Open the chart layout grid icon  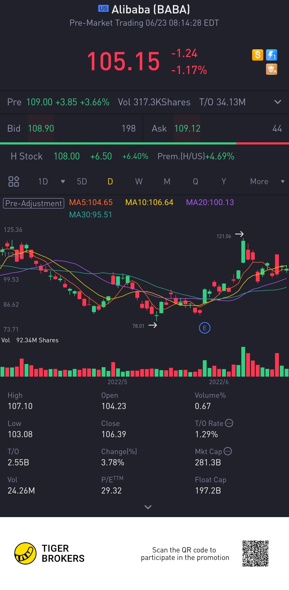coord(14,181)
